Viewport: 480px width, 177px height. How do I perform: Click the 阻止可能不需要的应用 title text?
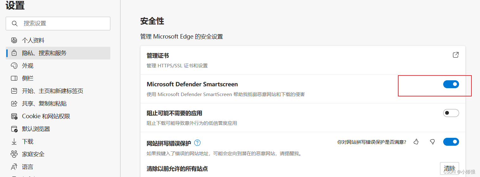[174, 113]
